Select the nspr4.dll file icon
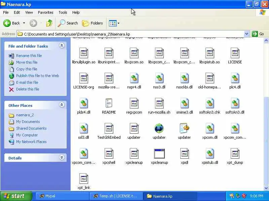Image resolution: width=269 pixels, height=201 pixels. pyautogui.click(x=134, y=78)
